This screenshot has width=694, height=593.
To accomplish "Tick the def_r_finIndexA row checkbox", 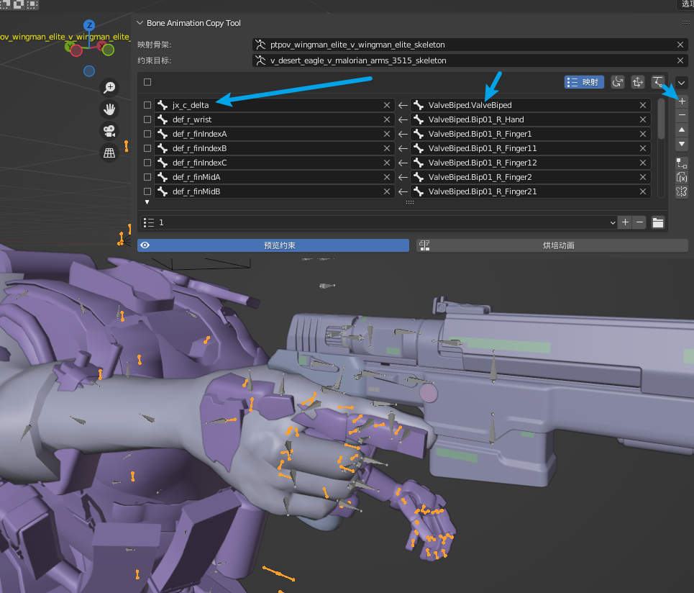I will coord(147,134).
